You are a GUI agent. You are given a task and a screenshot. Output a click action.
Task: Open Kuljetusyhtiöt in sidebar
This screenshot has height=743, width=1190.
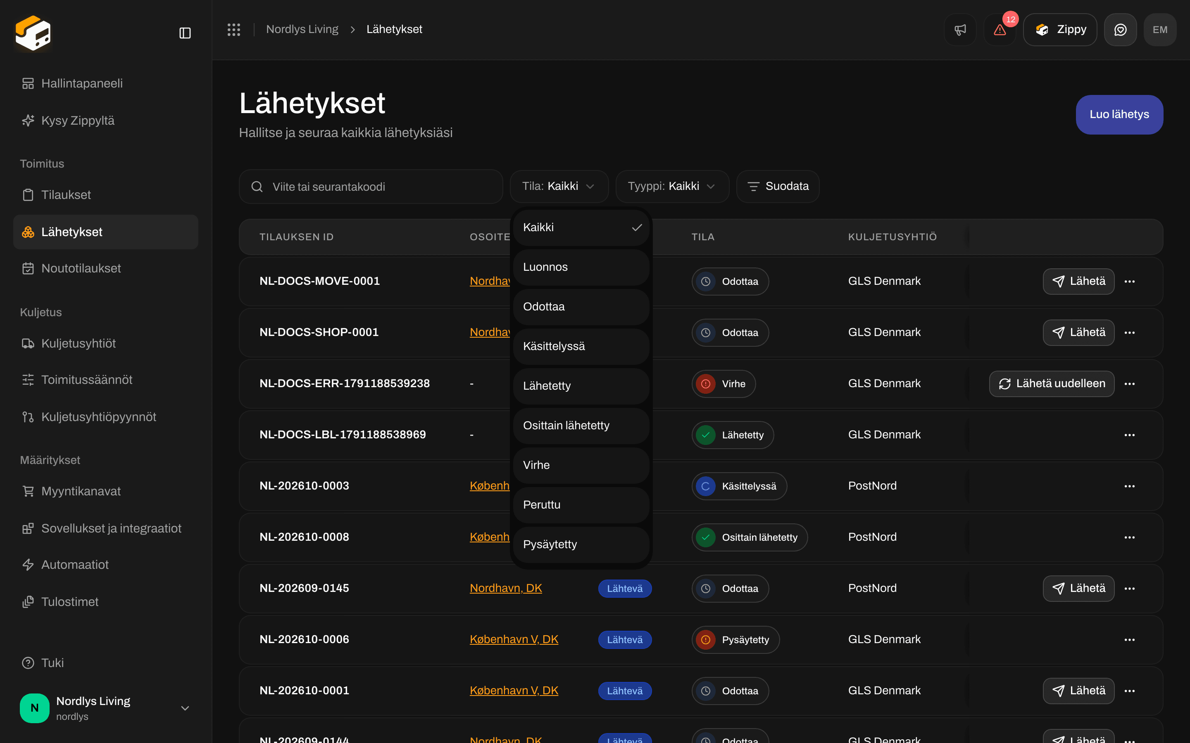click(x=106, y=343)
